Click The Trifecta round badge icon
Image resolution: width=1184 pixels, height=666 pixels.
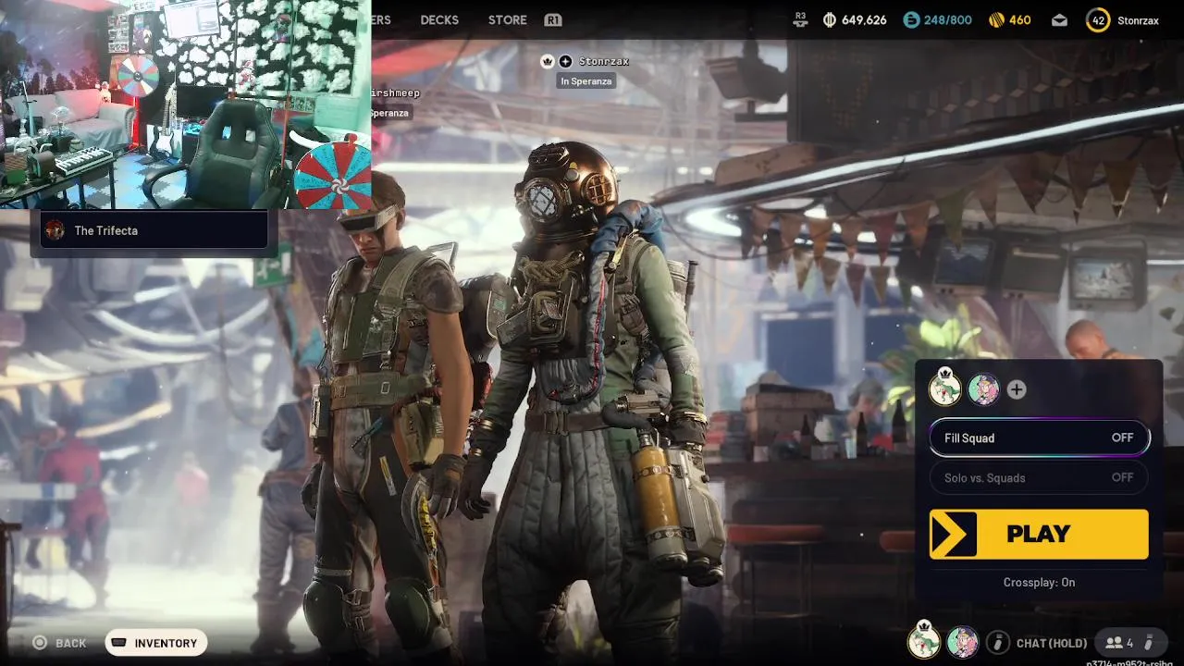click(55, 230)
